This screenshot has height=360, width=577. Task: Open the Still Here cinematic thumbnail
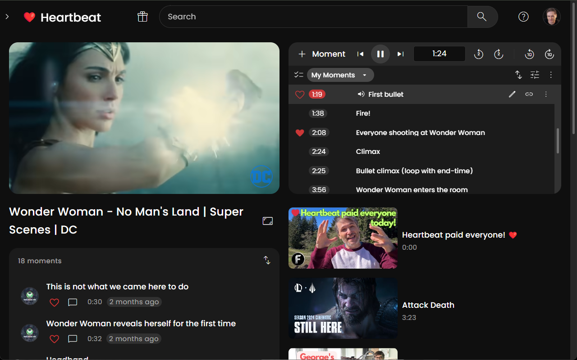click(x=343, y=308)
